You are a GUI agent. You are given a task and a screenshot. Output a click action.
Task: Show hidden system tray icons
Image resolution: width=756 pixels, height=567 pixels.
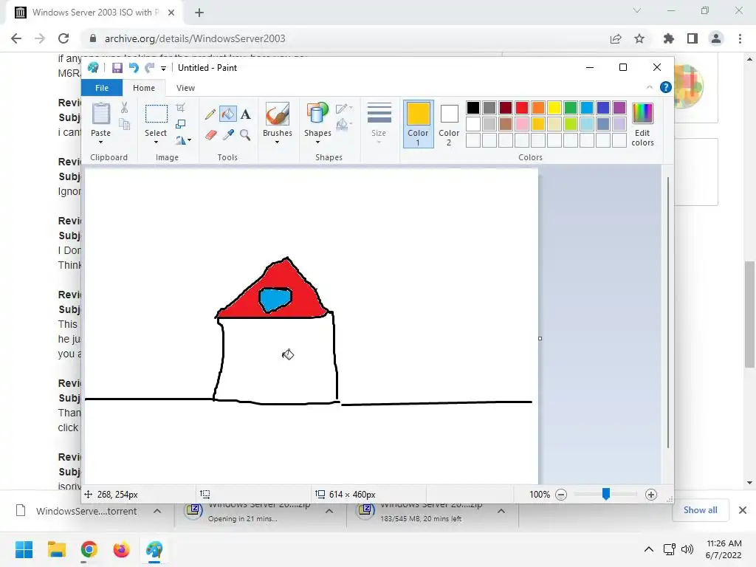(649, 549)
